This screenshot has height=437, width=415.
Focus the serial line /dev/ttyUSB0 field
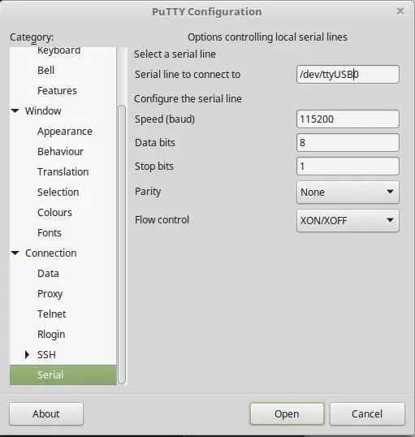point(348,75)
